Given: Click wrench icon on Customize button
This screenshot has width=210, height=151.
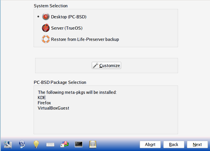Looking at the screenshot, I should pos(95,66).
